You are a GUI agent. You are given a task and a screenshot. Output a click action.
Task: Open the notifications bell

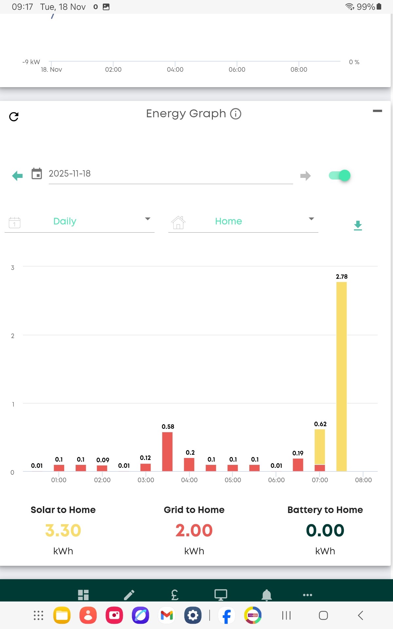click(x=267, y=595)
